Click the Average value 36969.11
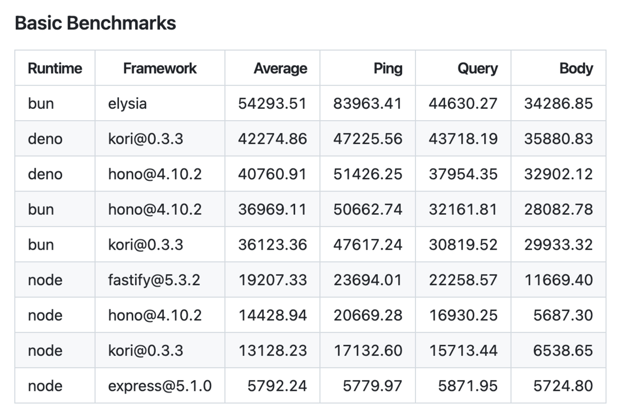617x414 pixels. pos(273,209)
